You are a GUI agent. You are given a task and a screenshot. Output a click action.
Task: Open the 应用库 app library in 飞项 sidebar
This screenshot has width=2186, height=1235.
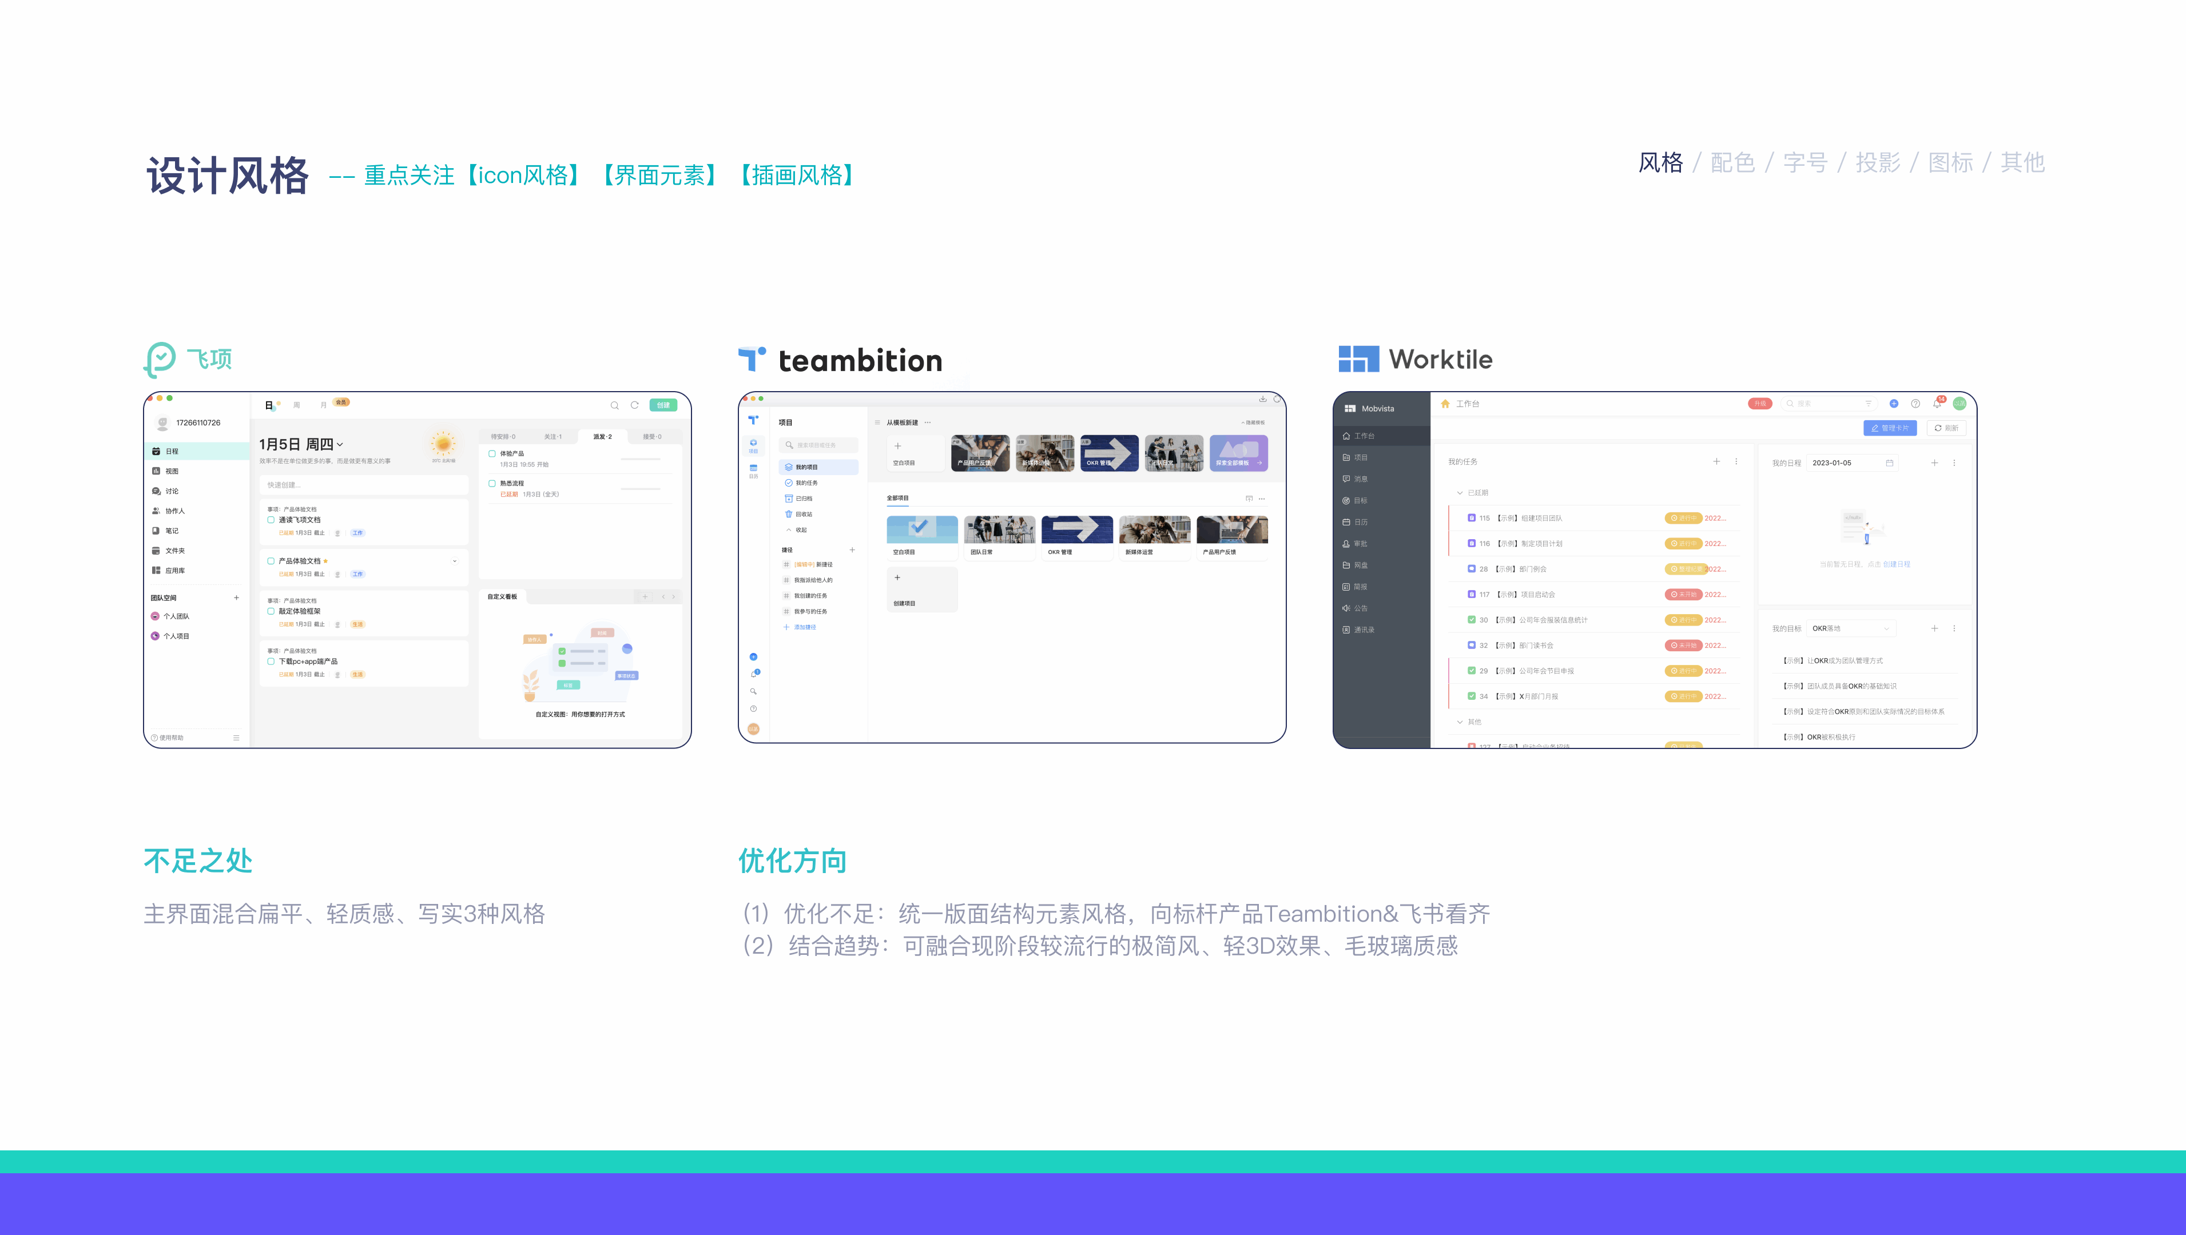pos(176,570)
